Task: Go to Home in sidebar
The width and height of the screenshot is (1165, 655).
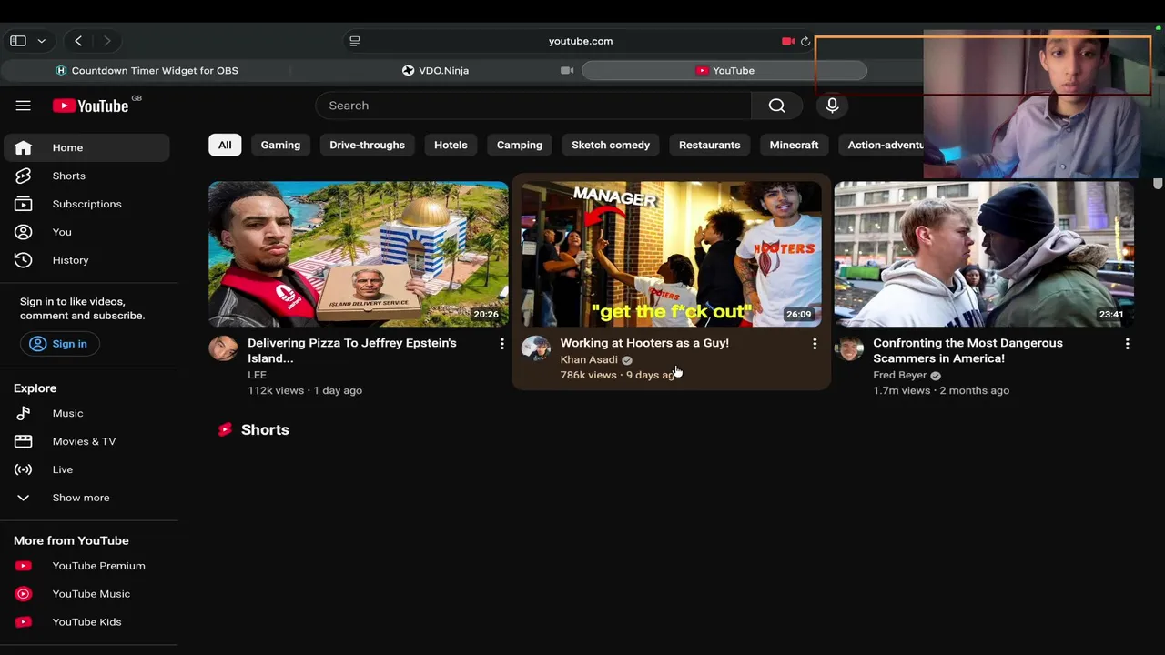Action: (87, 148)
